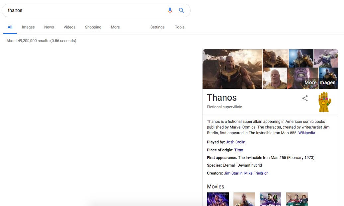Image resolution: width=344 pixels, height=206 pixels.
Task: Click the blue search magnifier icon
Action: click(x=181, y=10)
